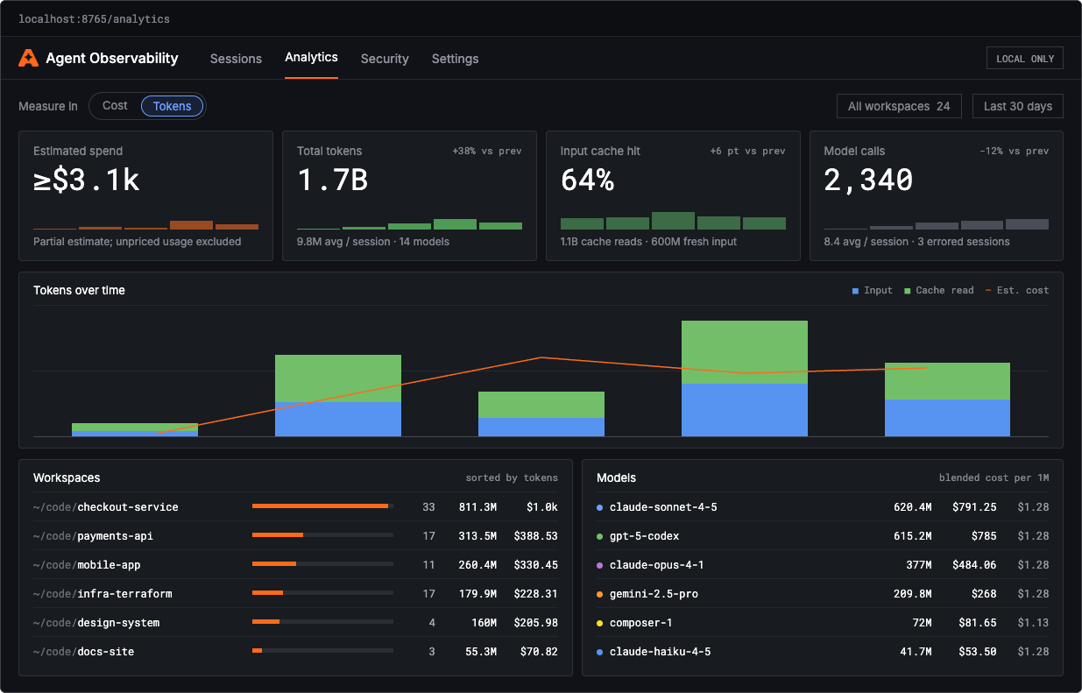Click the tallest bar in Tokens over time
Screen dimensions: 1082x693
tap(745, 378)
